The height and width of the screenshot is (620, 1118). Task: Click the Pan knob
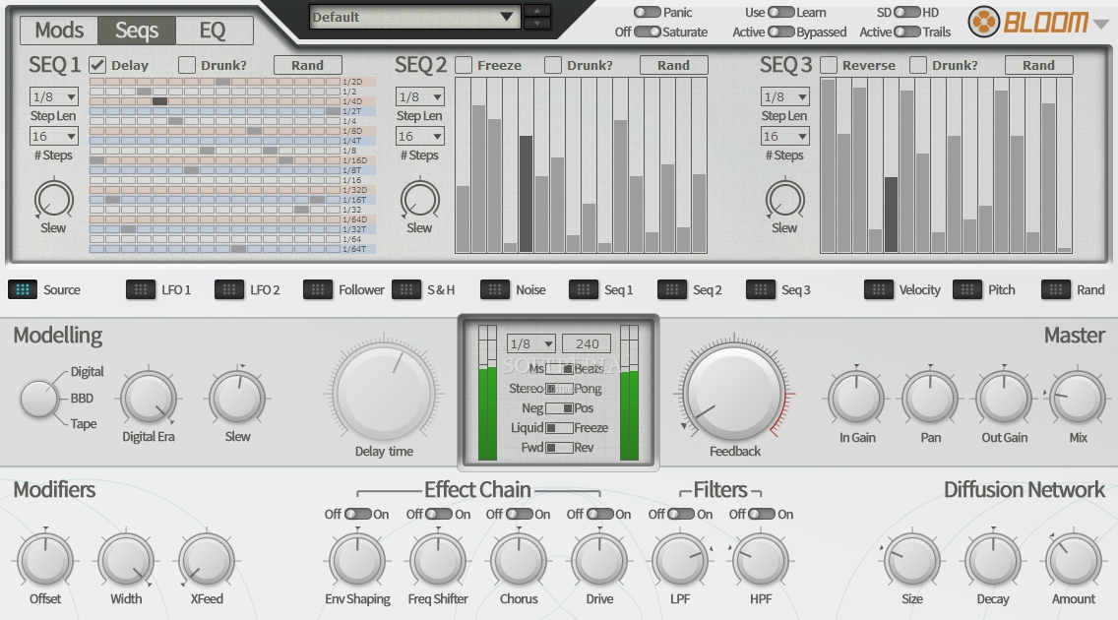[930, 398]
